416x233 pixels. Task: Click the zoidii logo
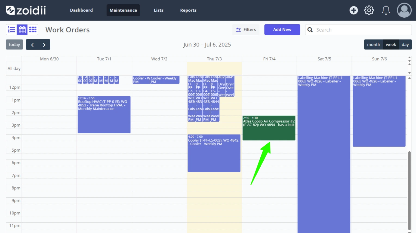pos(26,10)
